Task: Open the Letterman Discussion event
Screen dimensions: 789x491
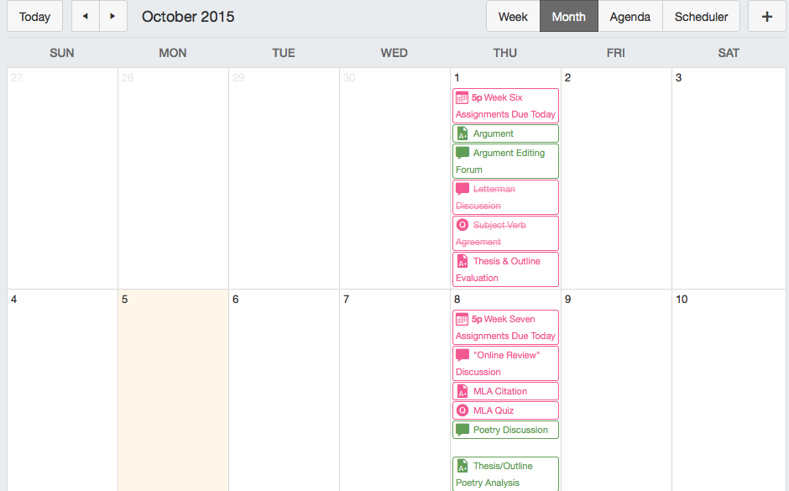Action: point(505,197)
